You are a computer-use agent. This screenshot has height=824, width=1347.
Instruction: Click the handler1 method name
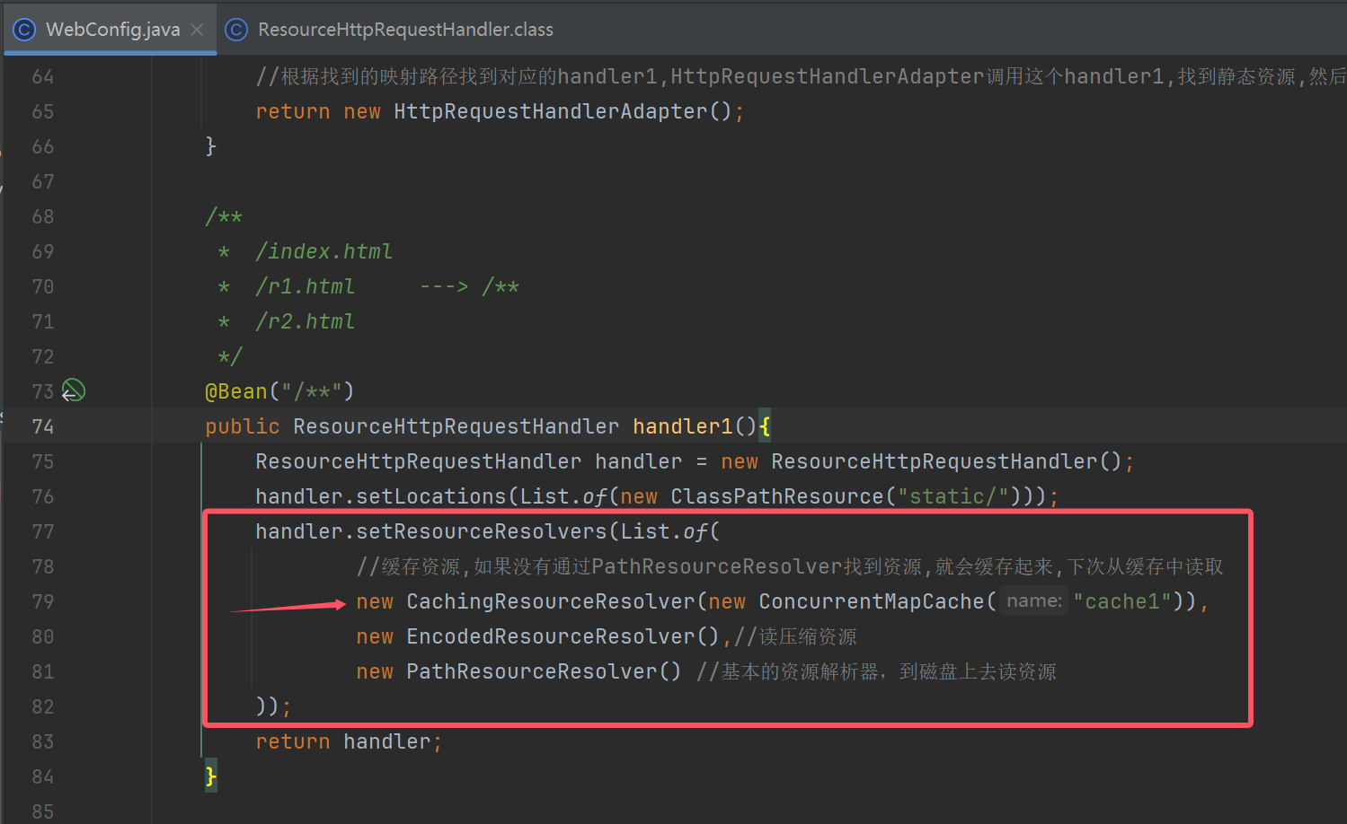coord(683,426)
